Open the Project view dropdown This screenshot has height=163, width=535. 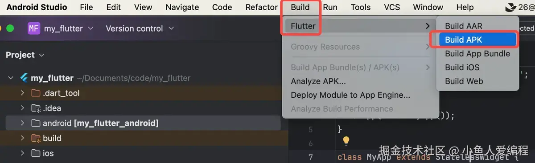coord(25,55)
